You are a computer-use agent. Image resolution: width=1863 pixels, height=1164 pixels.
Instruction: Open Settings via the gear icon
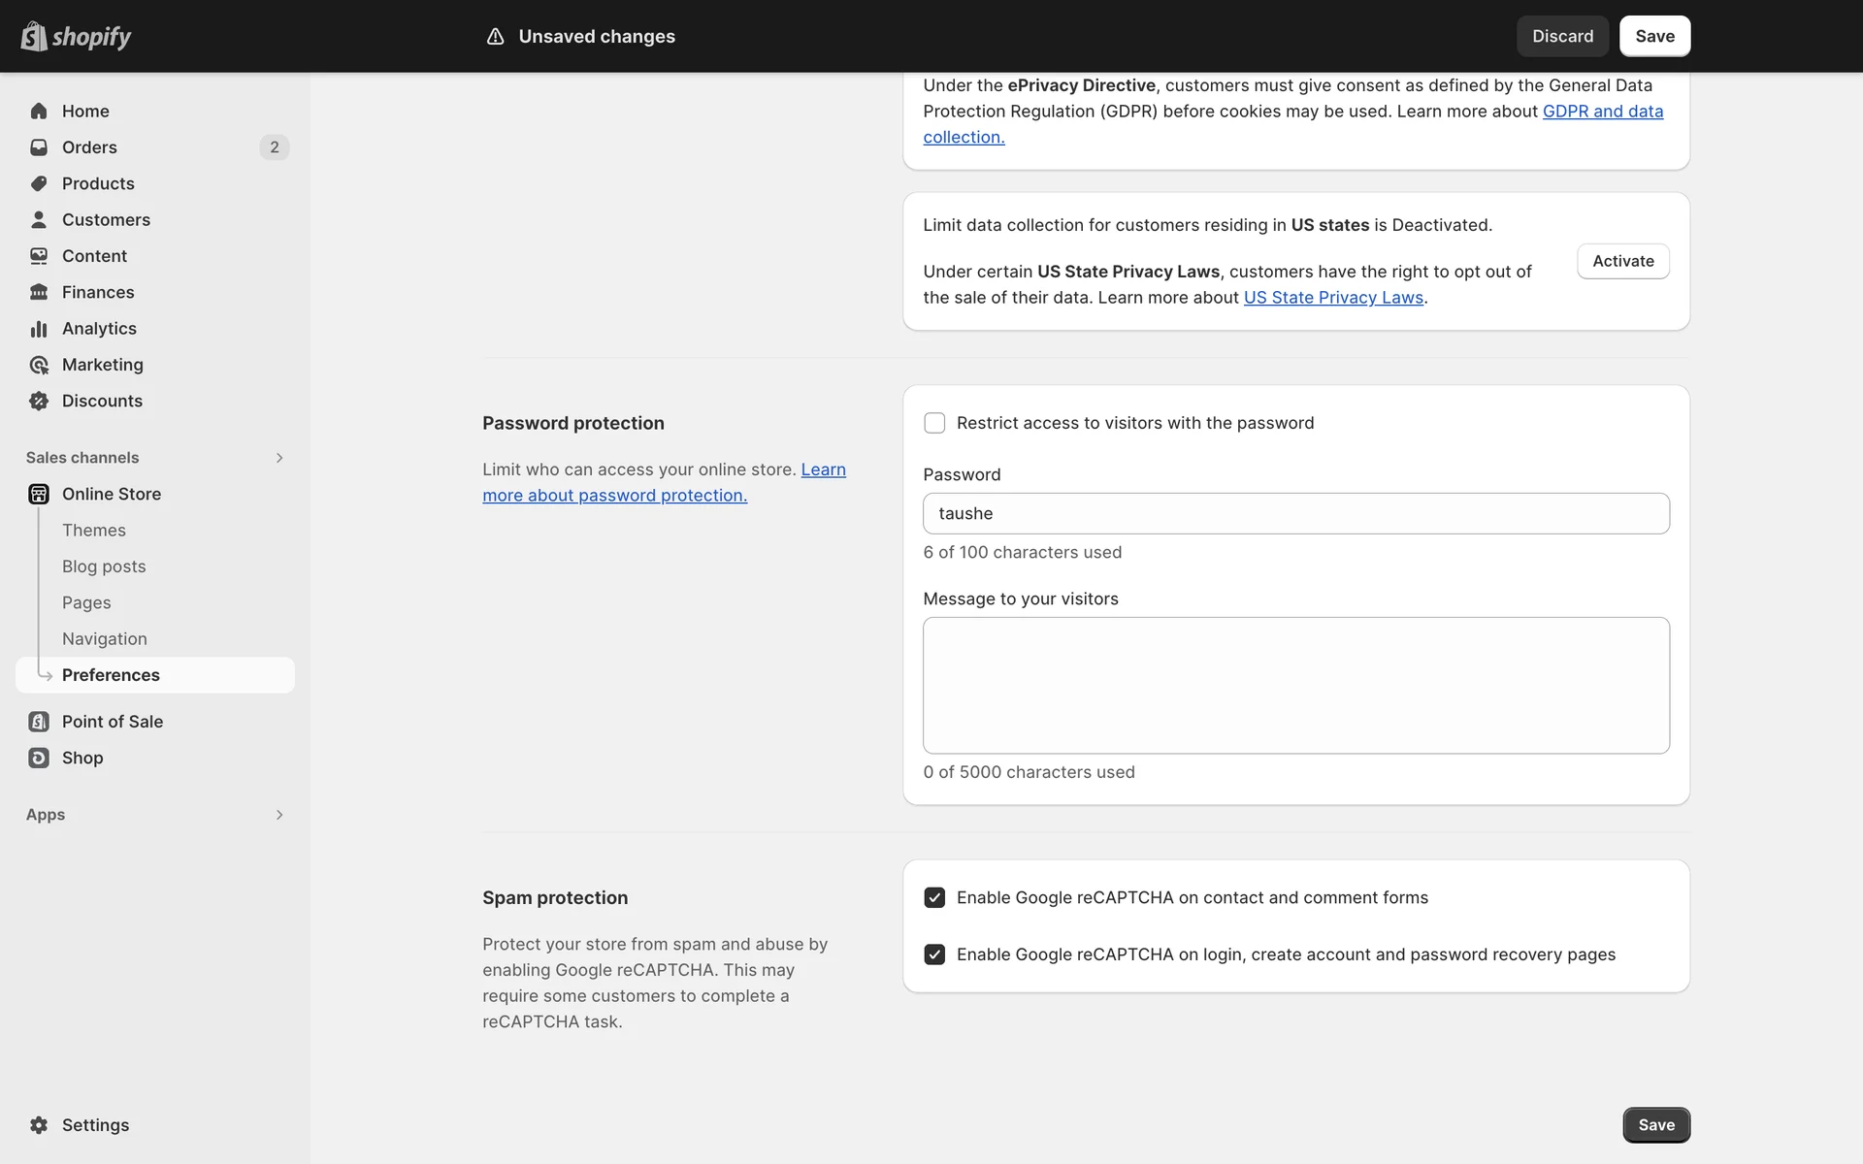(39, 1125)
